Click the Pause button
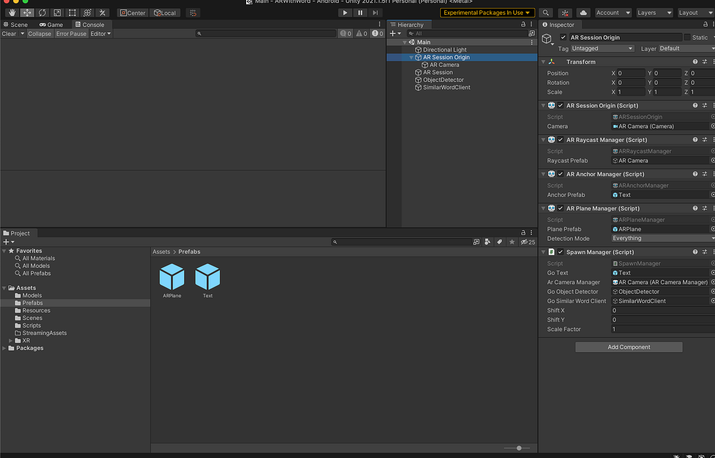The width and height of the screenshot is (715, 458). point(360,13)
